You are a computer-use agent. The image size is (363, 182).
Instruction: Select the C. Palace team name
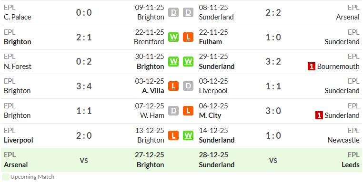pyautogui.click(x=17, y=17)
